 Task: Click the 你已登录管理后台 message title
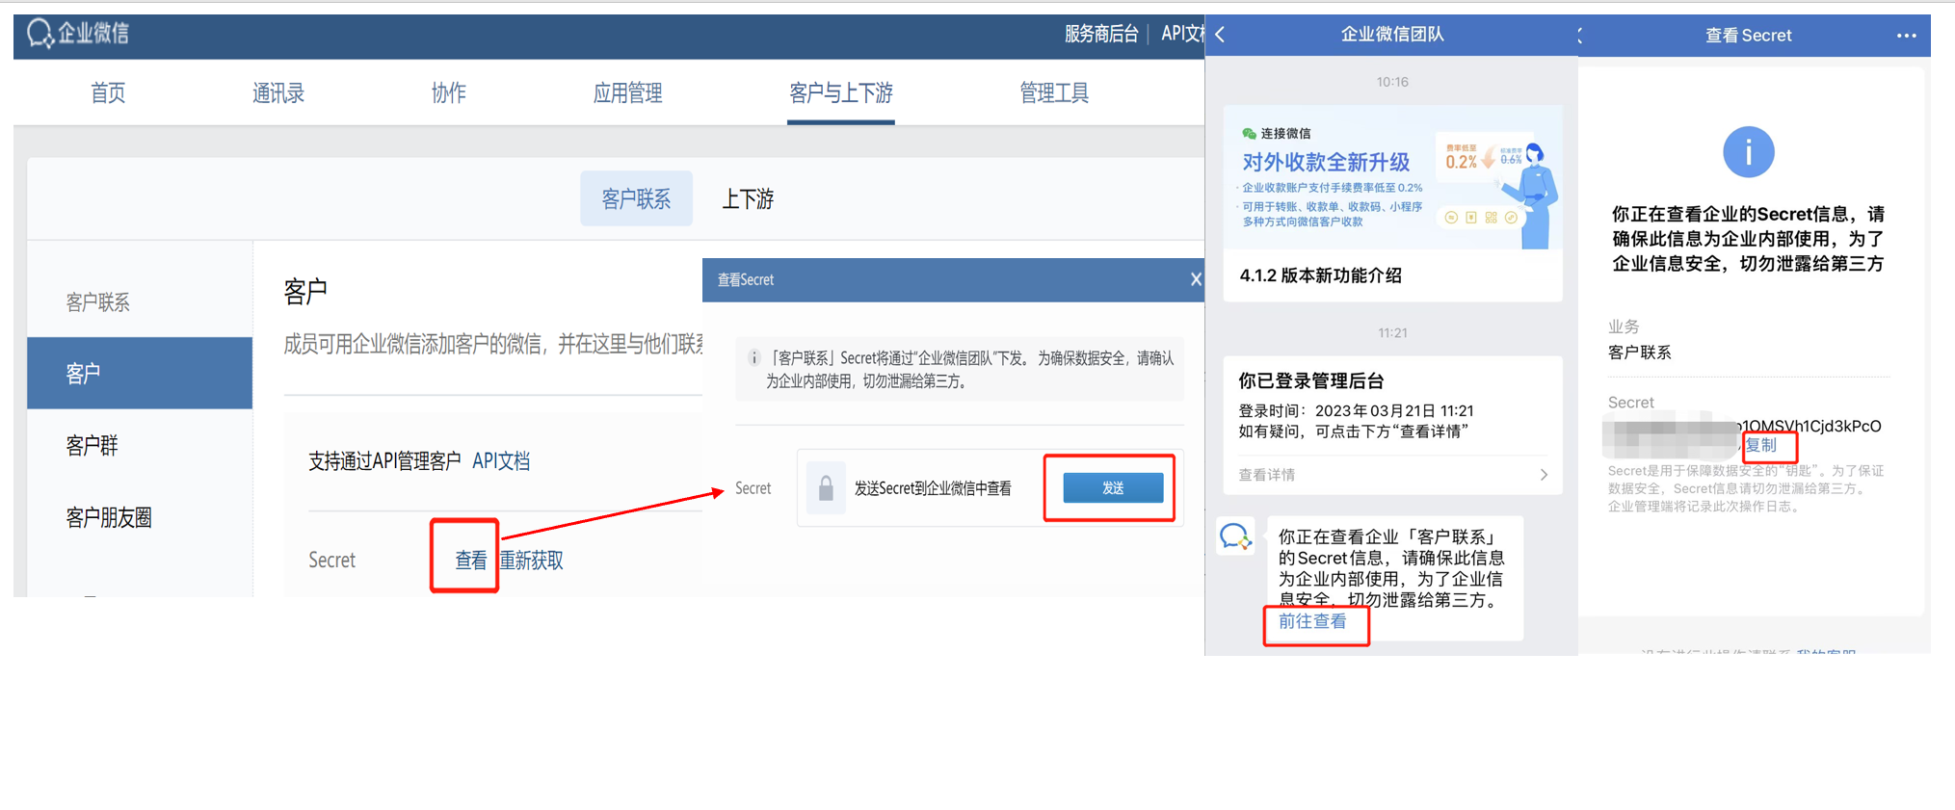(x=1311, y=380)
